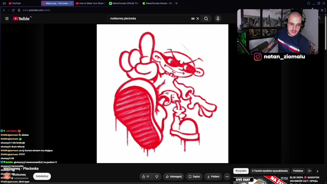The width and height of the screenshot is (327, 184).
Task: Open more actions three-dot menu
Action: pos(227,177)
